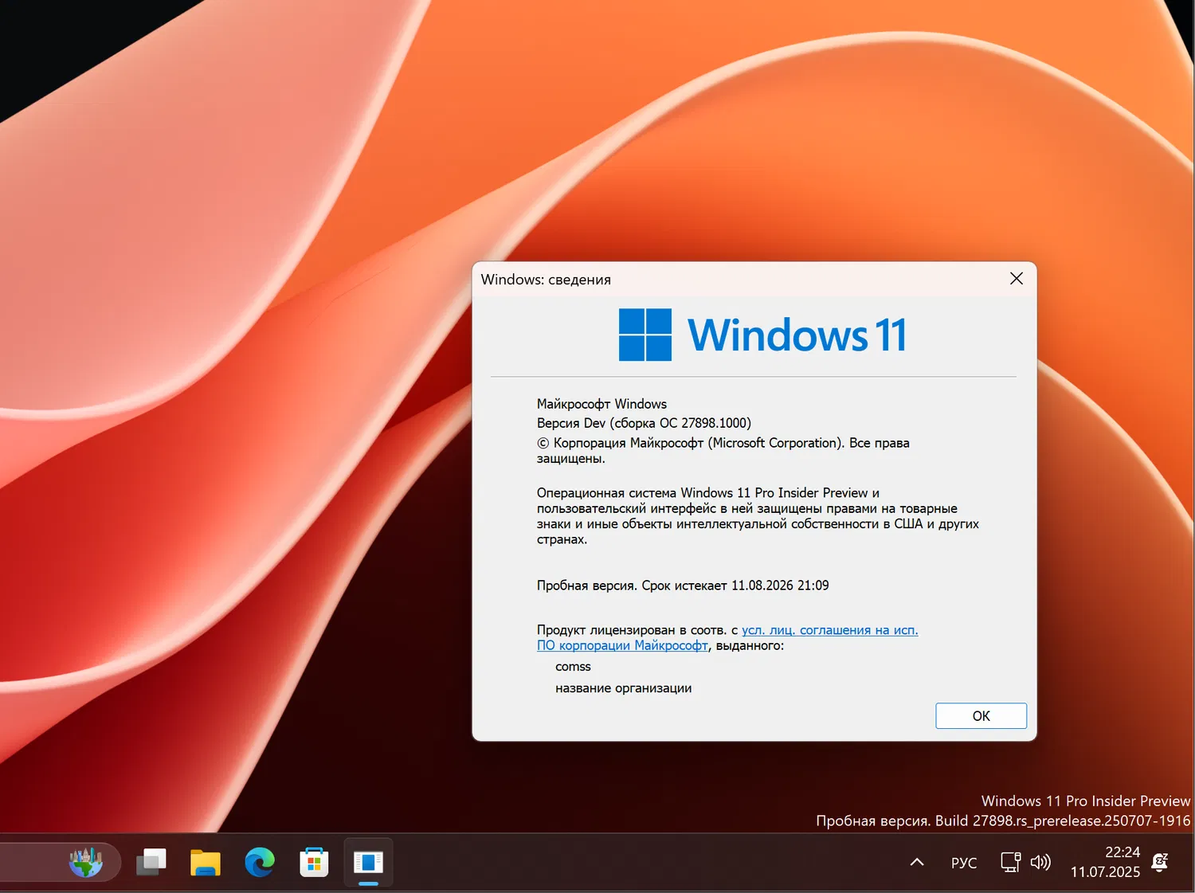This screenshot has width=1195, height=893.
Task: Open calendar flyout by clicking the date
Action: pyautogui.click(x=1105, y=872)
